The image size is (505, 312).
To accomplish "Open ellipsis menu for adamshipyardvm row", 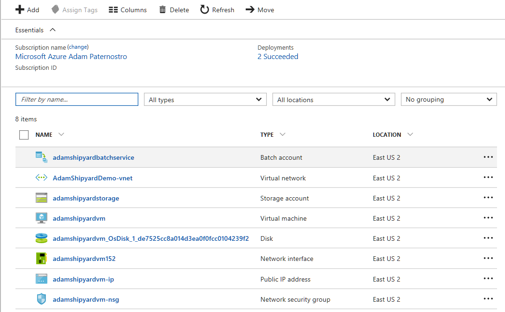I will (x=488, y=218).
